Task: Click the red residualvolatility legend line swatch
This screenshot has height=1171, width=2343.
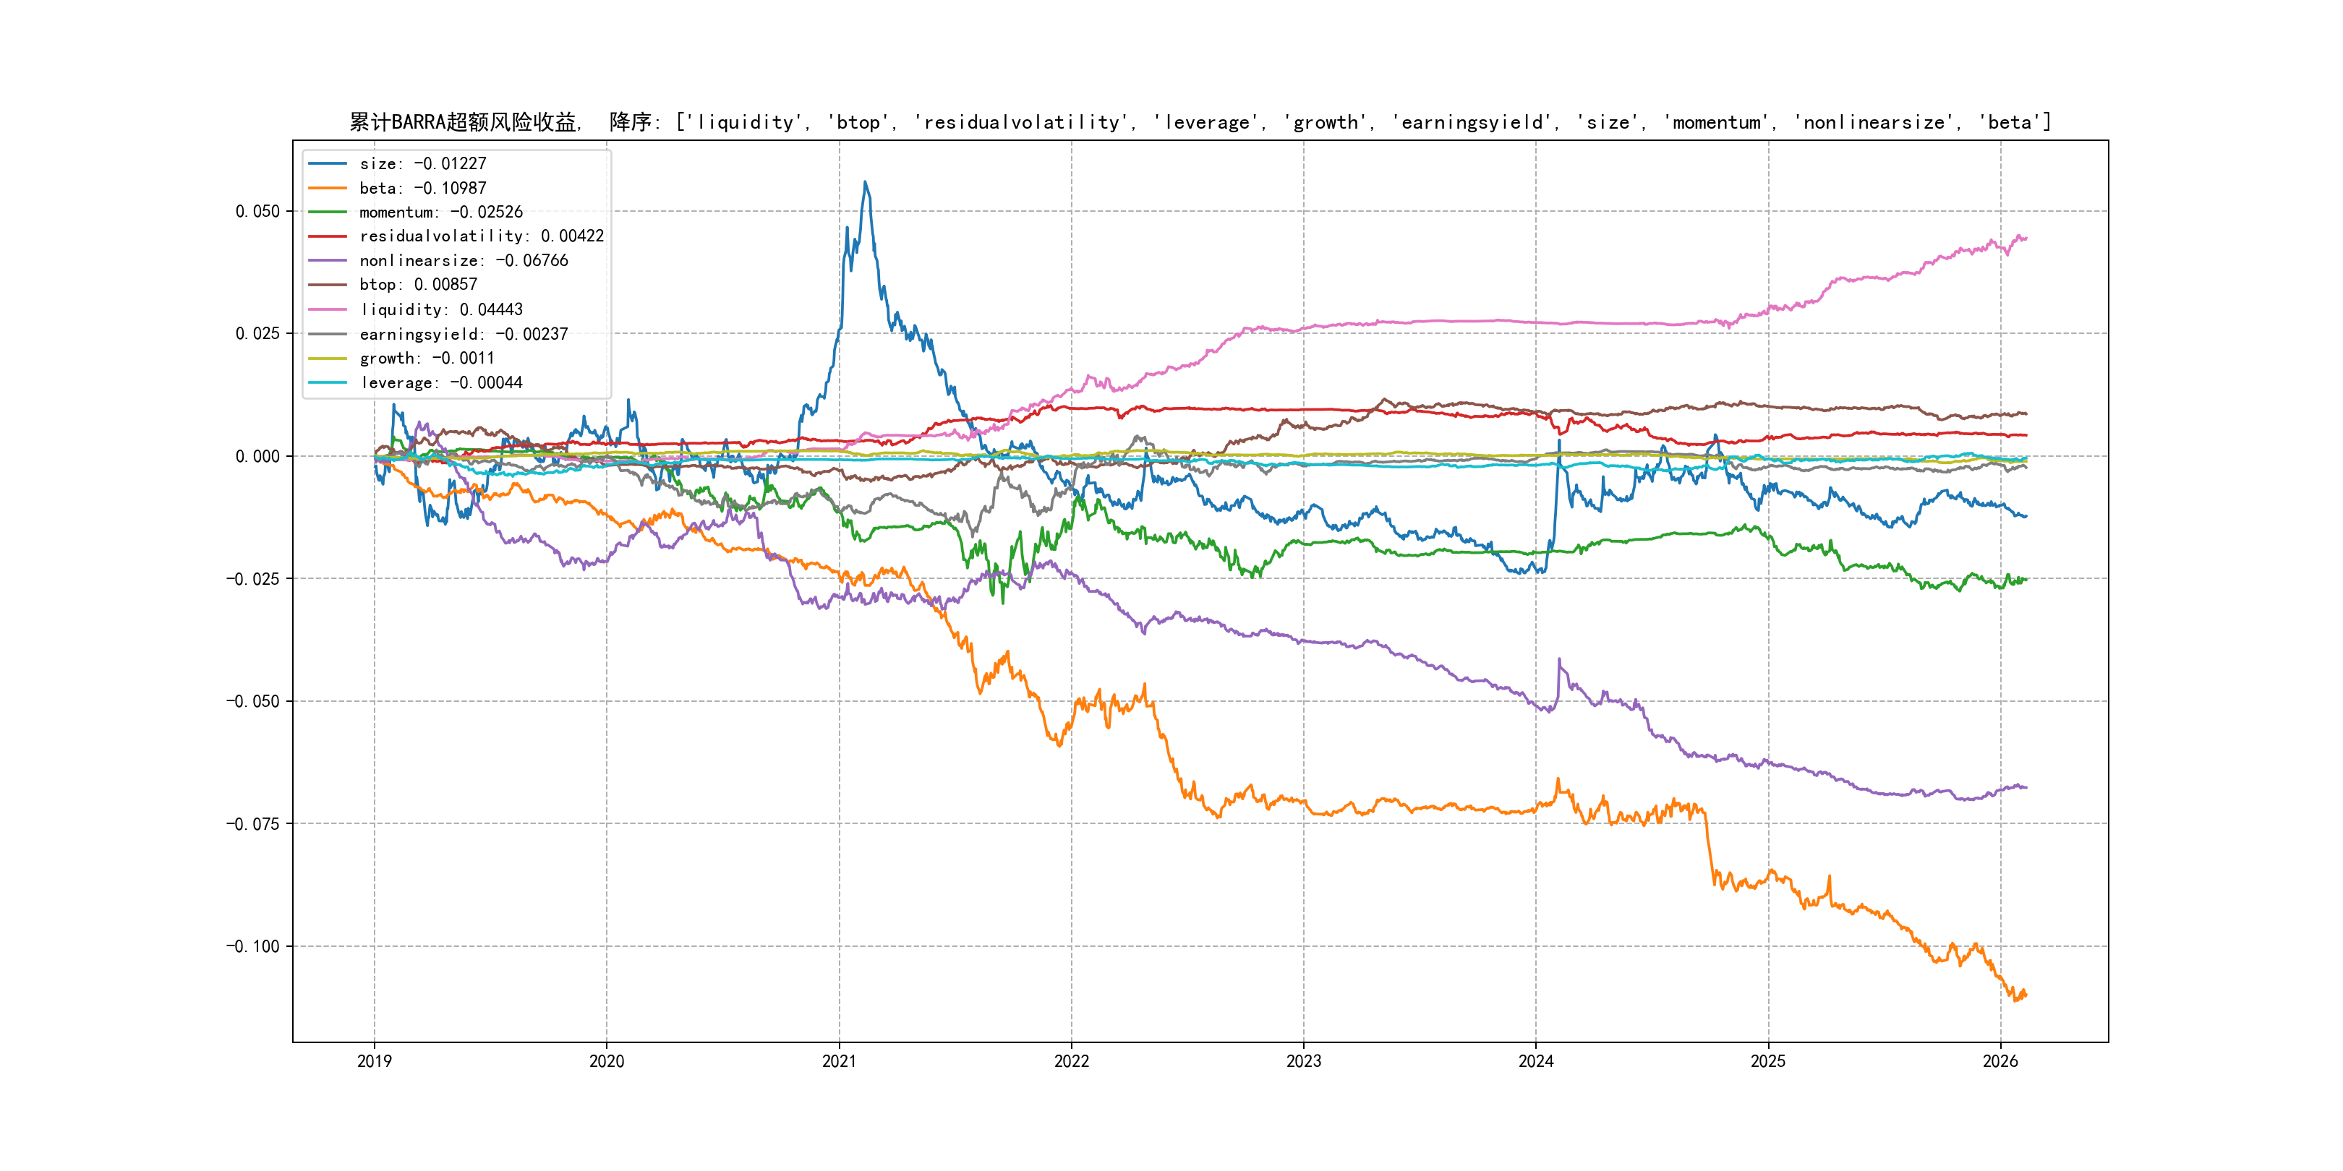Action: 328,236
